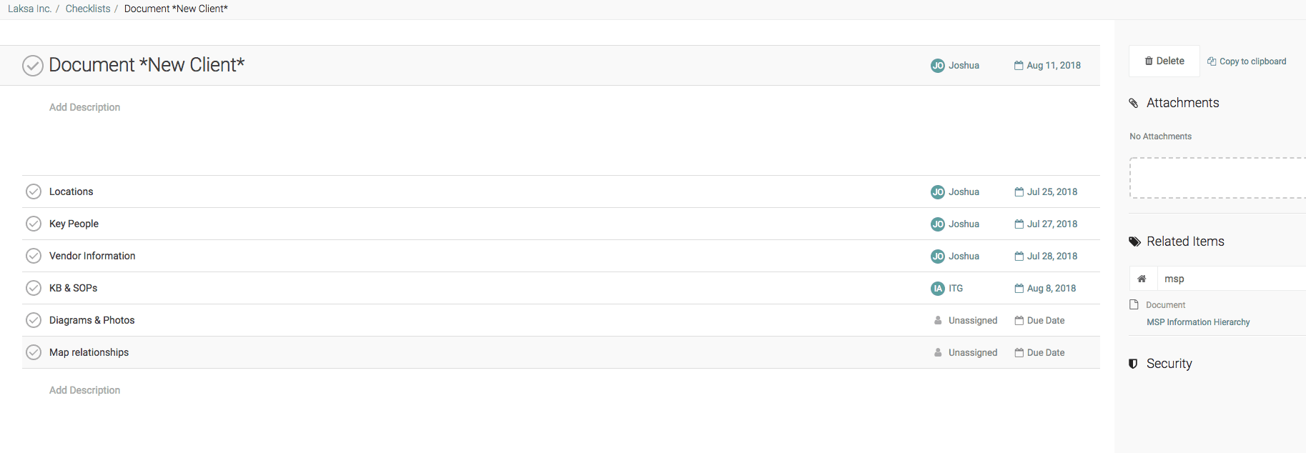Image resolution: width=1306 pixels, height=453 pixels.
Task: Click the IA avatar for ITG assignee
Action: [x=938, y=288]
